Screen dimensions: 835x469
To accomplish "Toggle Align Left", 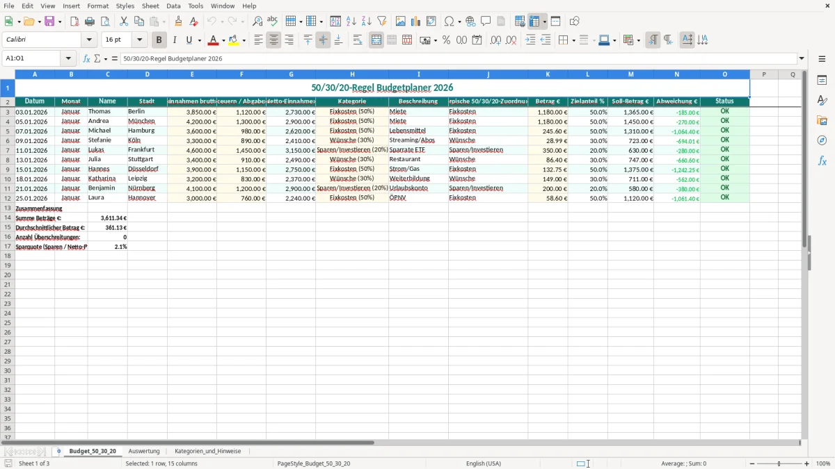I will (258, 40).
